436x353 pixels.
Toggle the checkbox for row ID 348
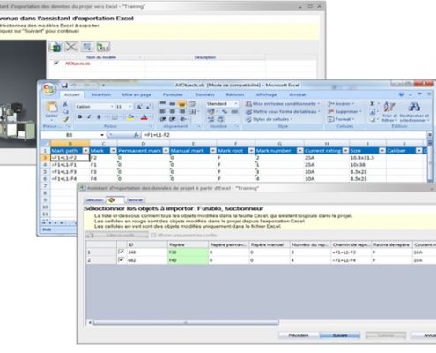pyautogui.click(x=122, y=252)
